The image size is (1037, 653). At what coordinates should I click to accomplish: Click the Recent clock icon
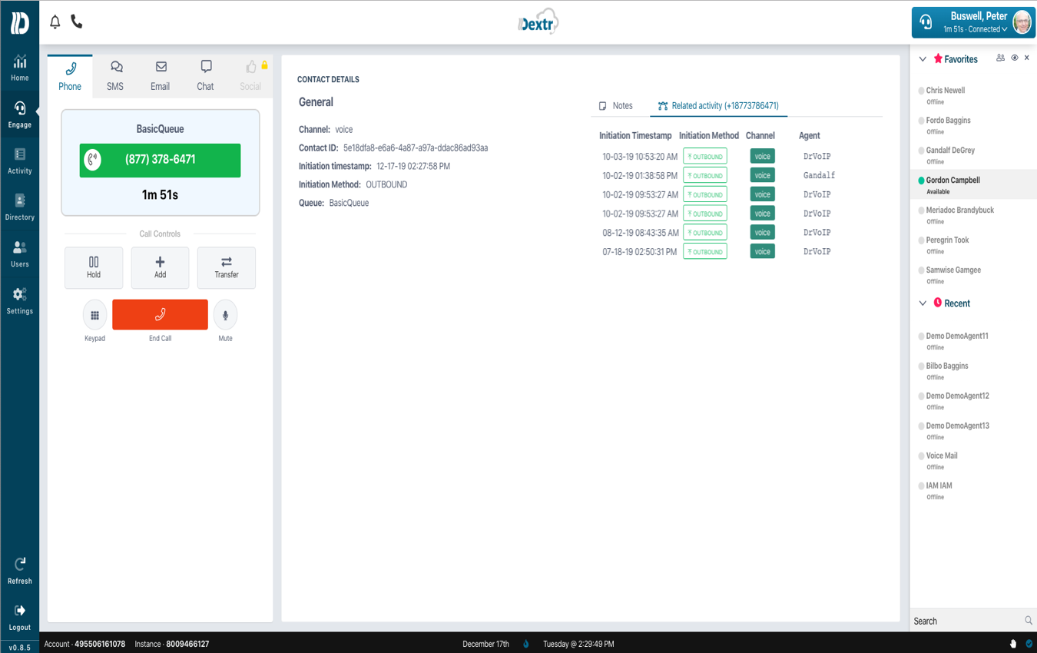938,303
